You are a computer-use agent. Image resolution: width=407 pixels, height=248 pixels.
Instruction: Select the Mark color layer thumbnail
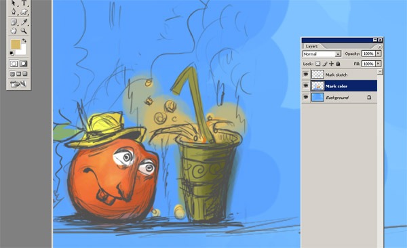pyautogui.click(x=317, y=85)
